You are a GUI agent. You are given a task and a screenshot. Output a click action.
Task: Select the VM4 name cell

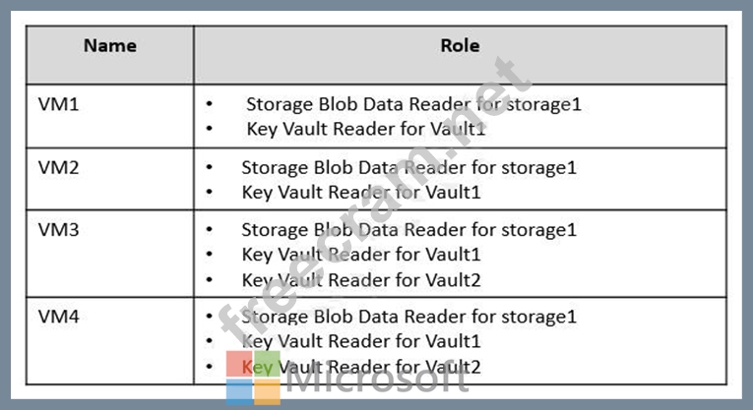pos(110,341)
